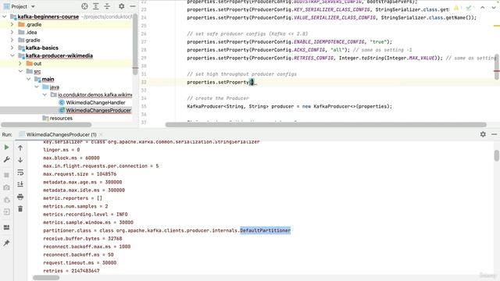The image size is (500, 281).
Task: Toggle scroll to end of console
Action: [x=20, y=184]
